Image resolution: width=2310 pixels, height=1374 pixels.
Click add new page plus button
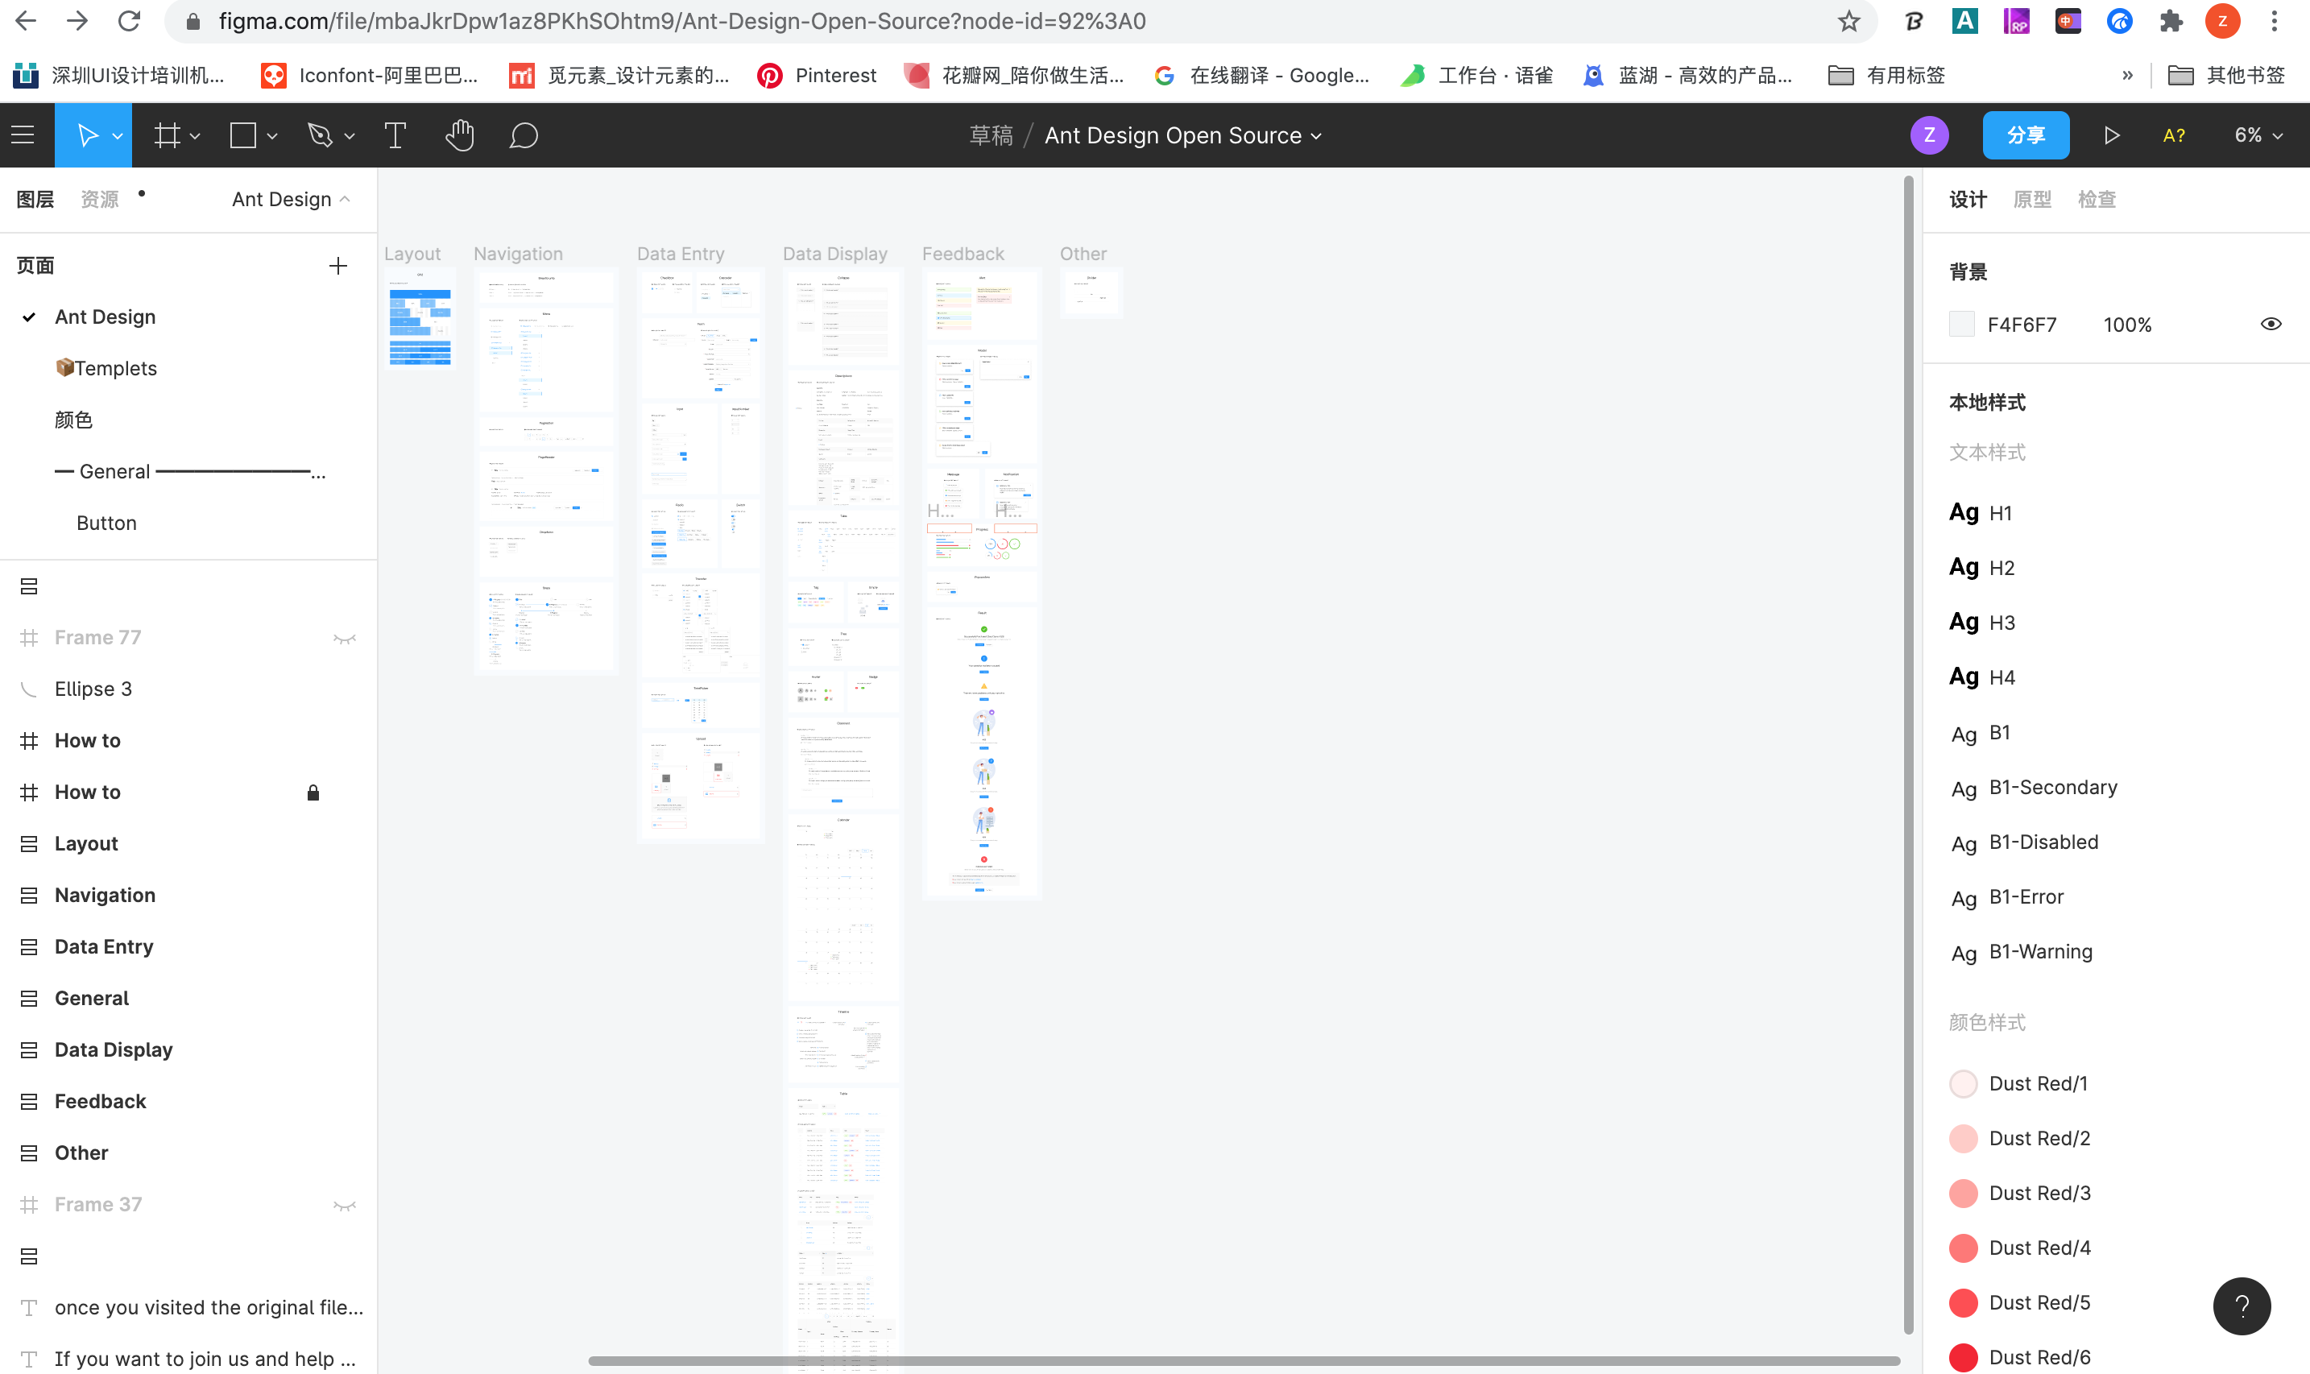click(x=337, y=267)
